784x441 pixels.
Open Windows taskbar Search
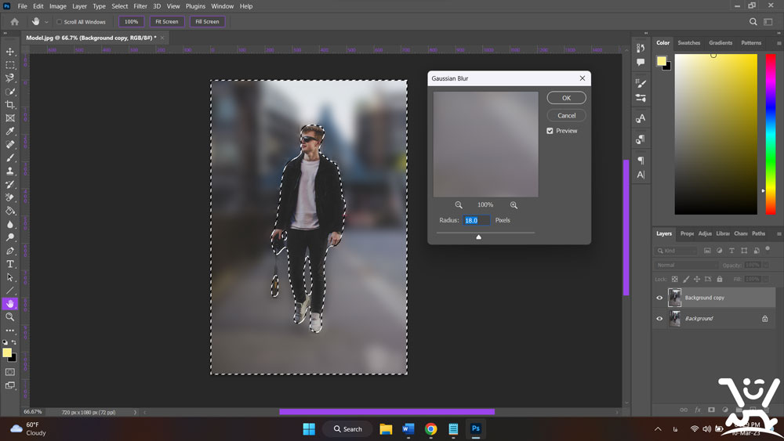[347, 429]
